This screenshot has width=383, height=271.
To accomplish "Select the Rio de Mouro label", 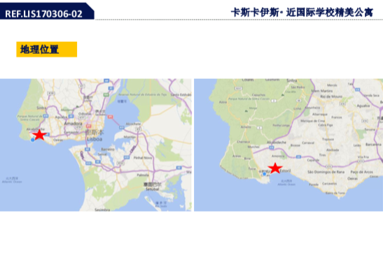I will (x=331, y=96).
